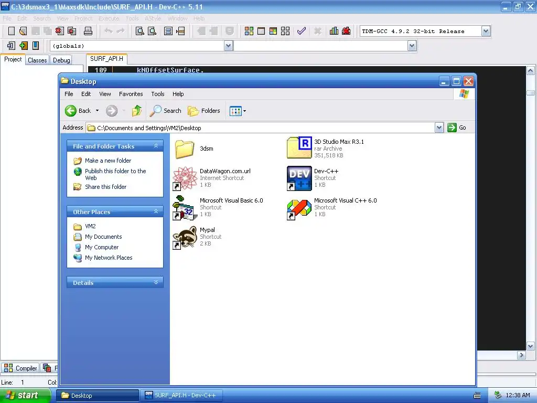Click the Close All icon in Dev-C++ toolbar
The height and width of the screenshot is (403, 537).
coord(72,31)
